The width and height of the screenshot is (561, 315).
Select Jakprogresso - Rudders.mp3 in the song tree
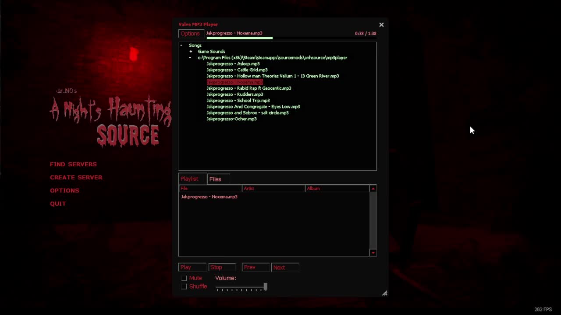pyautogui.click(x=235, y=94)
